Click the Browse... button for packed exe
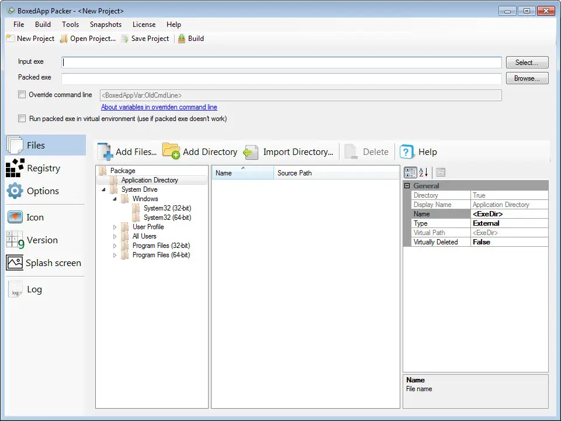Viewport: 561px width, 421px height. (x=527, y=78)
